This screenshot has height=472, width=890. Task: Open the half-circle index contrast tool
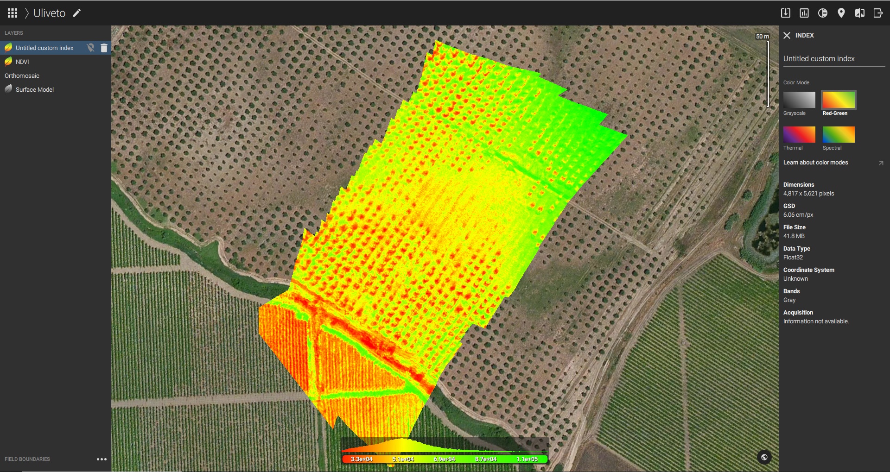[823, 13]
